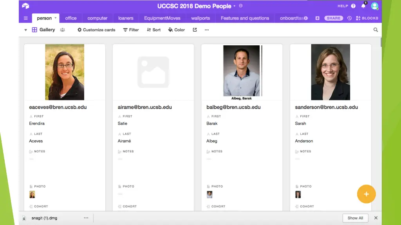Open the more options ellipsis in toolbar
This screenshot has width=401, height=225.
click(207, 30)
